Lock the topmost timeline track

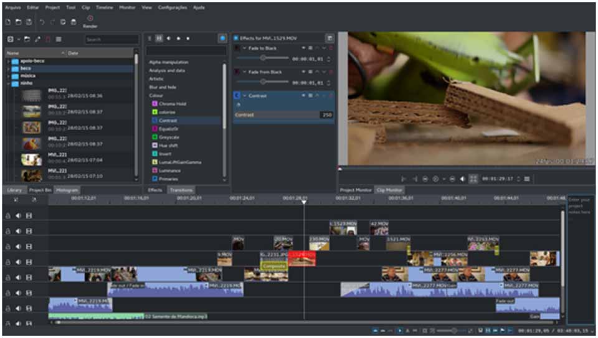(x=8, y=215)
